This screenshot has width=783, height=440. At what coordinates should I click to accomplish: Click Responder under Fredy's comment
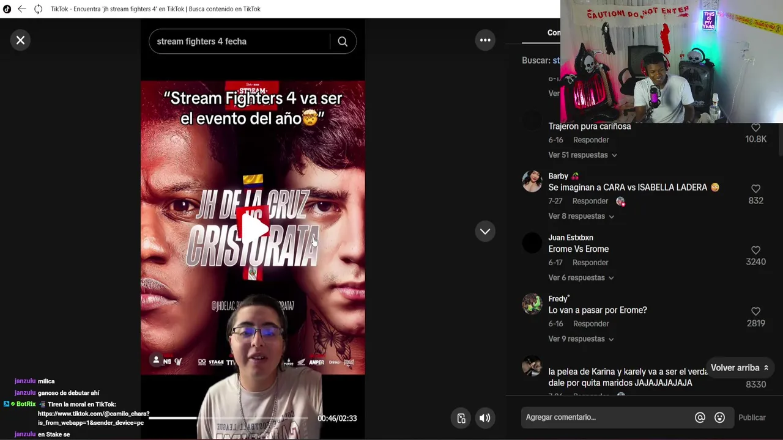click(x=591, y=323)
